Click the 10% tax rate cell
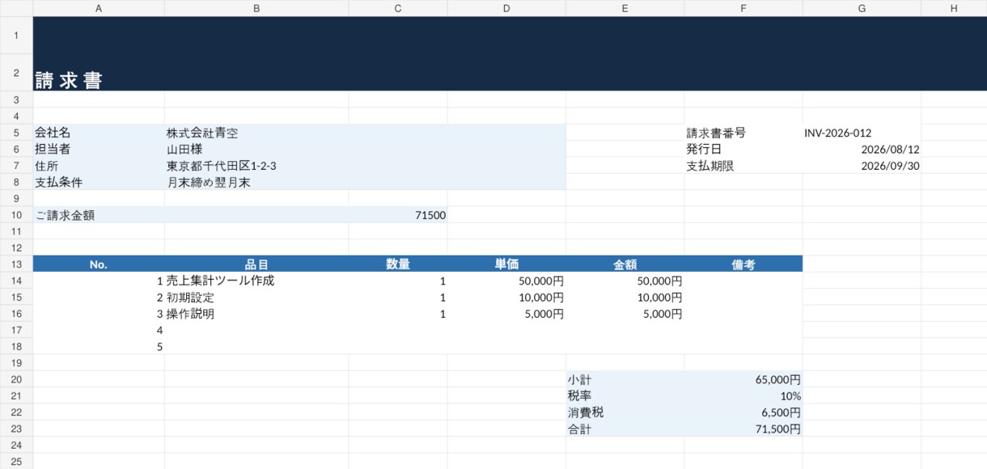The width and height of the screenshot is (987, 469). [x=743, y=396]
